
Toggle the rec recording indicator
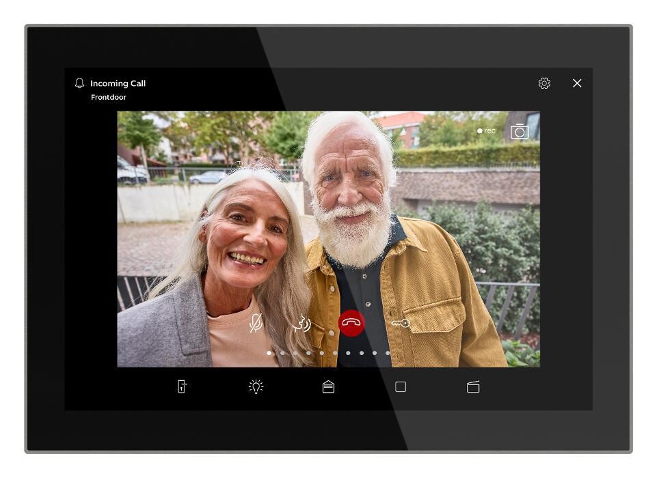486,130
